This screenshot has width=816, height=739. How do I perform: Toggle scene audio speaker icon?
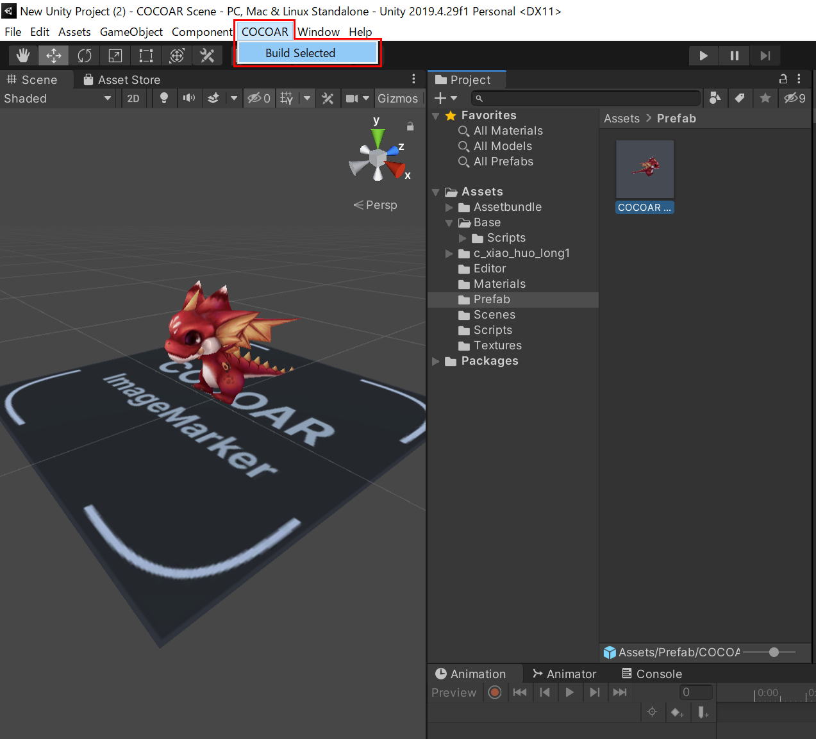[x=189, y=98]
